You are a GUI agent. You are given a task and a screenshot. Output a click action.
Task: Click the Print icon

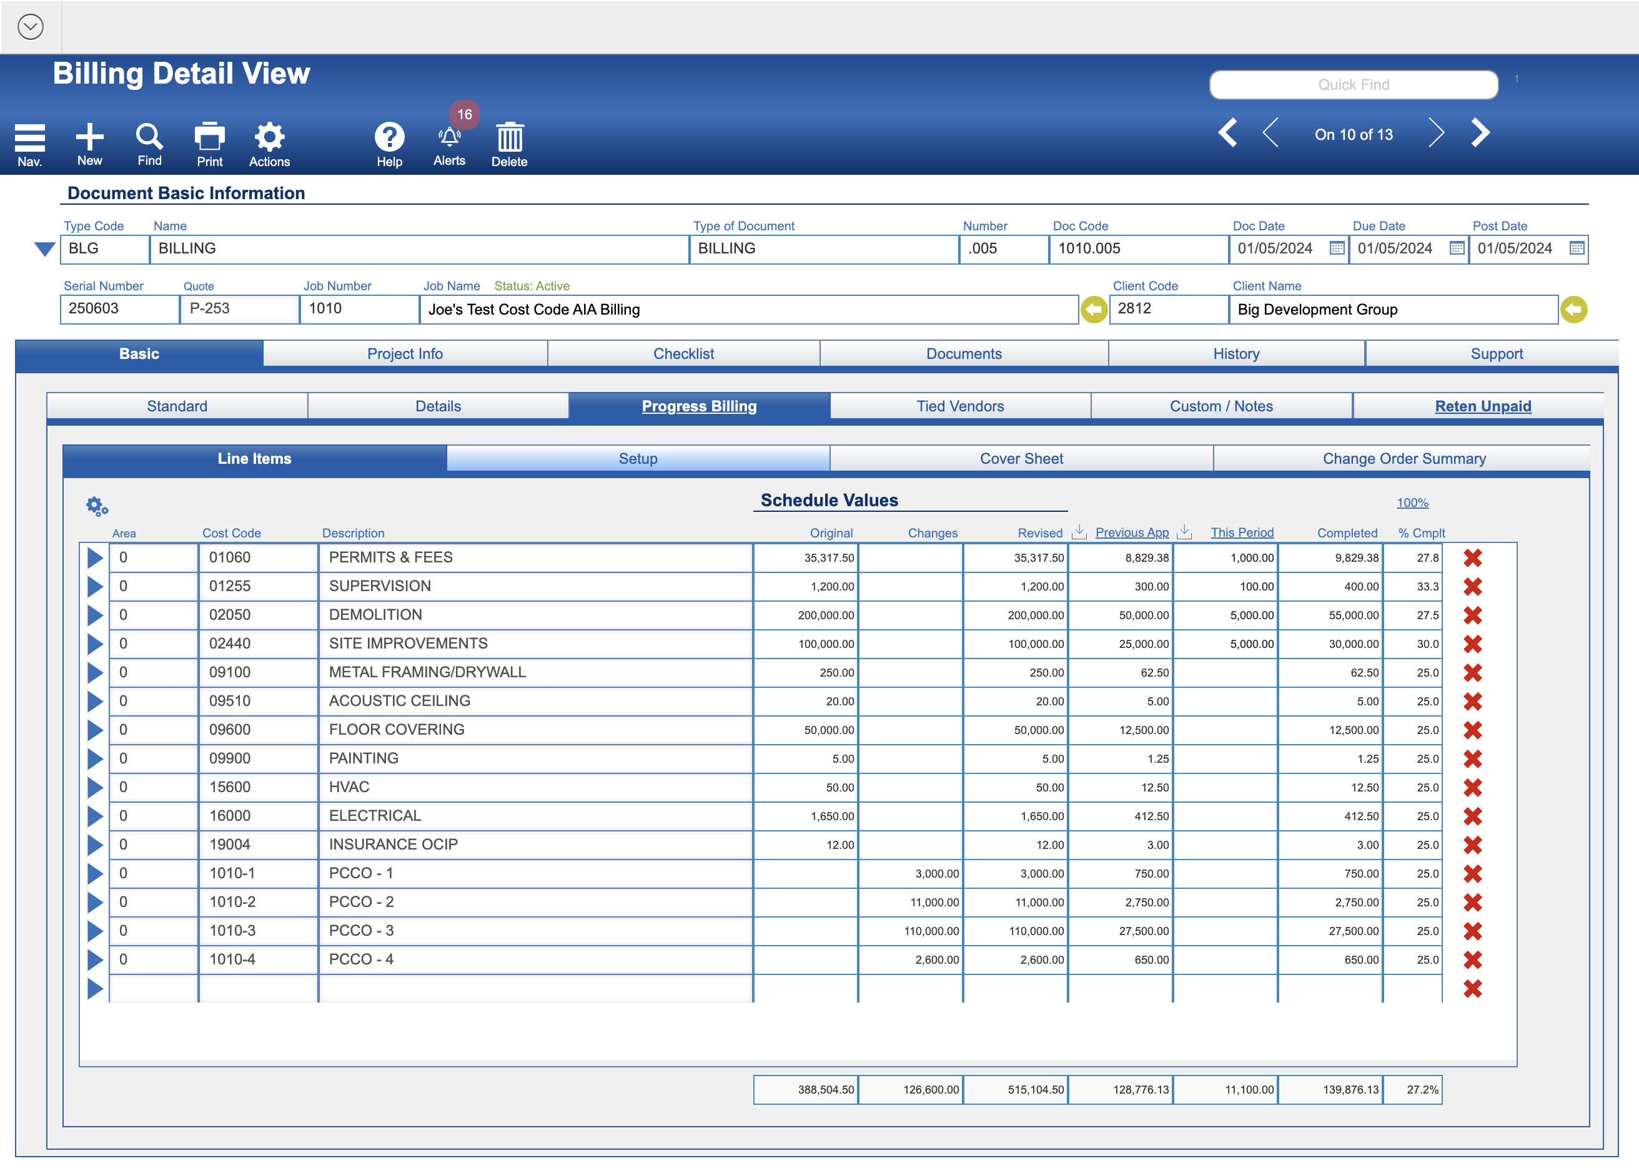pyautogui.click(x=209, y=144)
